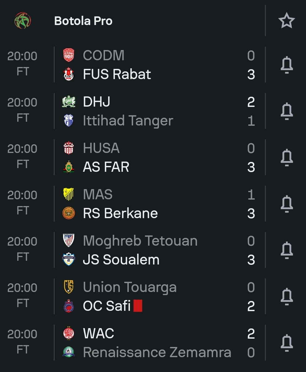Tap bell icon for HUSA vs AS FAR
306x372 pixels.
click(287, 158)
